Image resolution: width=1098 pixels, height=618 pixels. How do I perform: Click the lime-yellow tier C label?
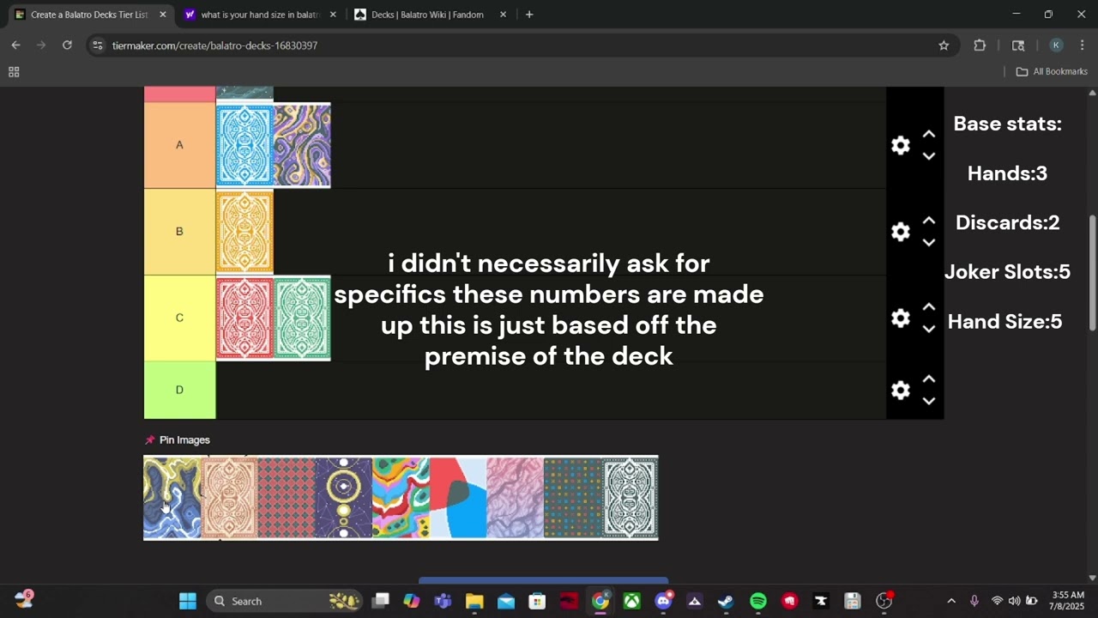coord(179,318)
